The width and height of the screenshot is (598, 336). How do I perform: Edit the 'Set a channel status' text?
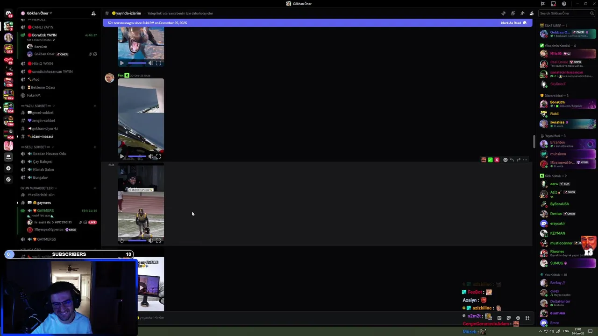point(41,40)
